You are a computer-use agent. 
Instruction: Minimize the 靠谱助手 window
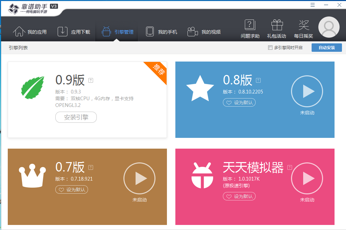pos(326,5)
